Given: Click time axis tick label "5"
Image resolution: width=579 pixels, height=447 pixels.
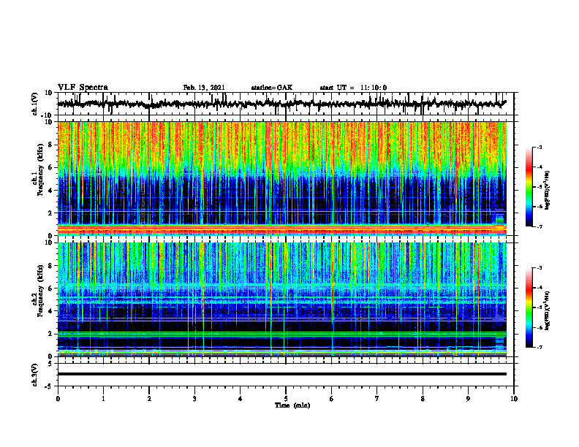Looking at the screenshot, I should click(x=286, y=399).
